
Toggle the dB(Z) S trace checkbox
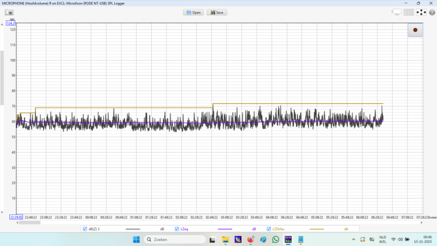coord(85,229)
